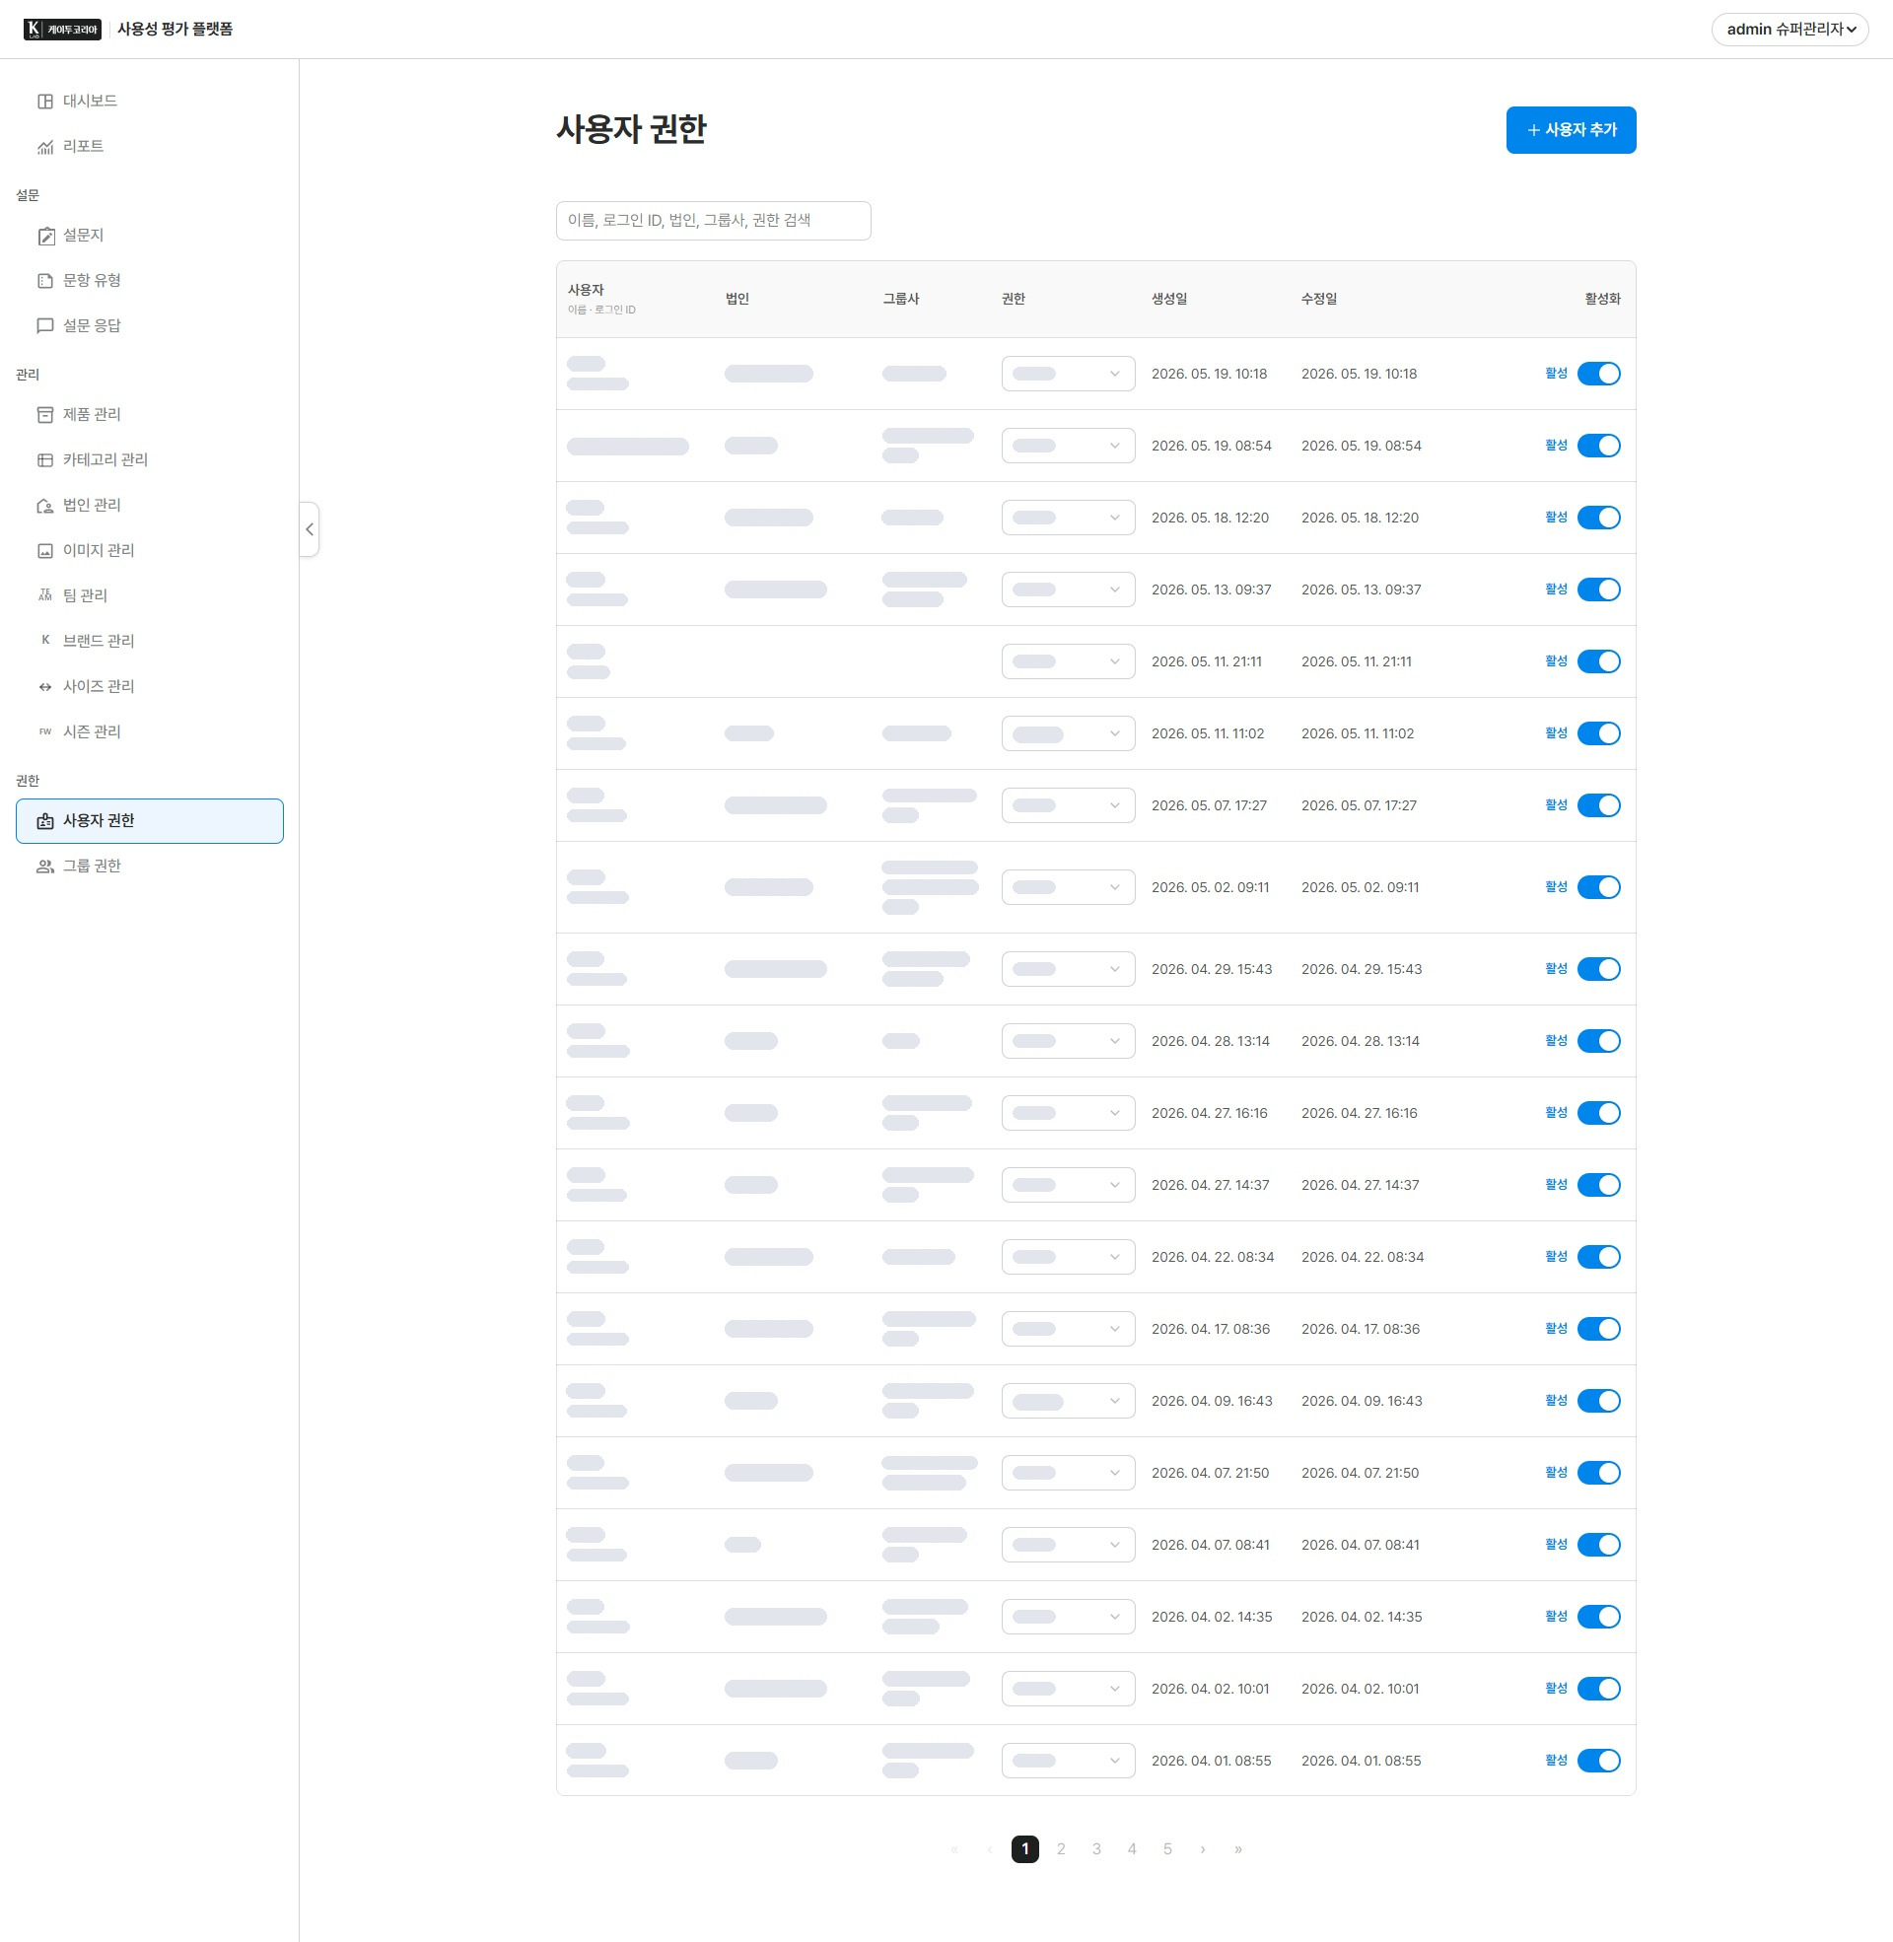Go to page 5
Image resolution: width=1893 pixels, height=1942 pixels.
pyautogui.click(x=1167, y=1849)
